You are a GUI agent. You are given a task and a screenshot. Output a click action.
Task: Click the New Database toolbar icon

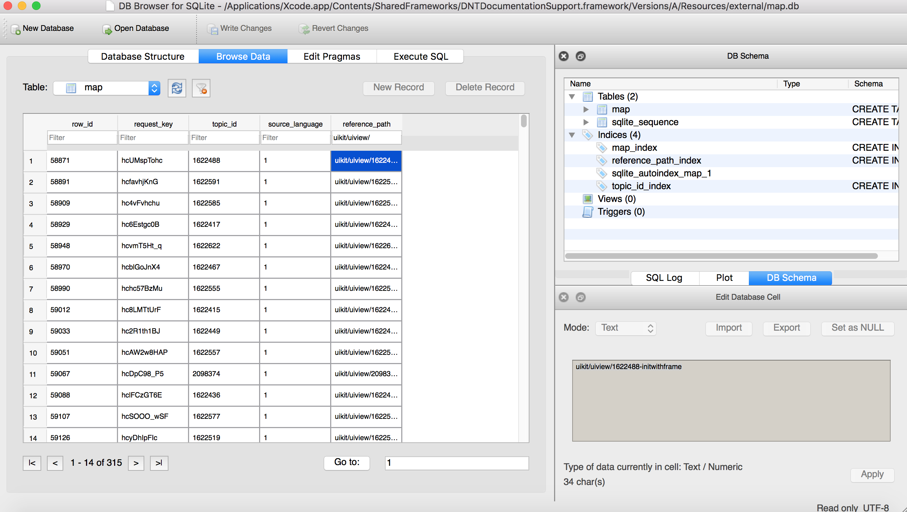(x=16, y=29)
